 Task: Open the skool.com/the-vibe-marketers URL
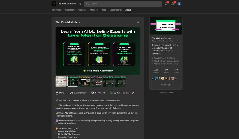(x=162, y=41)
